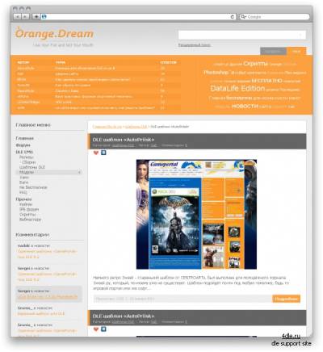323x352 pixels.
Task: Click the browser forward arrow button
Action: pos(25,17)
